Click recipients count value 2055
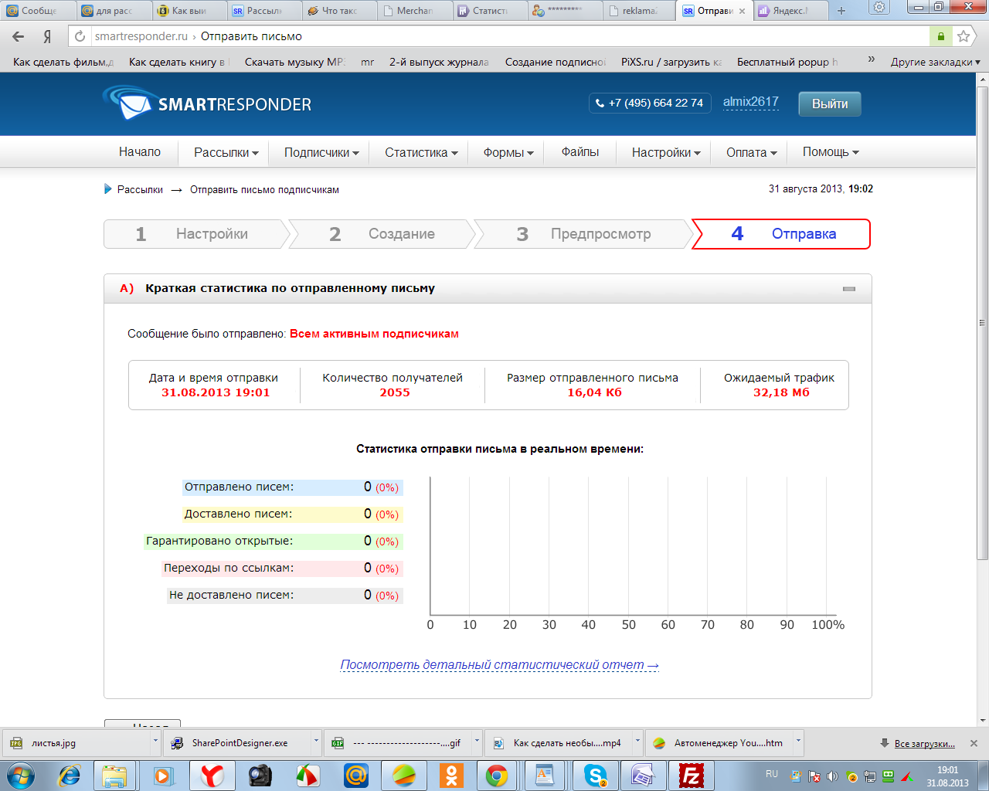 click(394, 392)
